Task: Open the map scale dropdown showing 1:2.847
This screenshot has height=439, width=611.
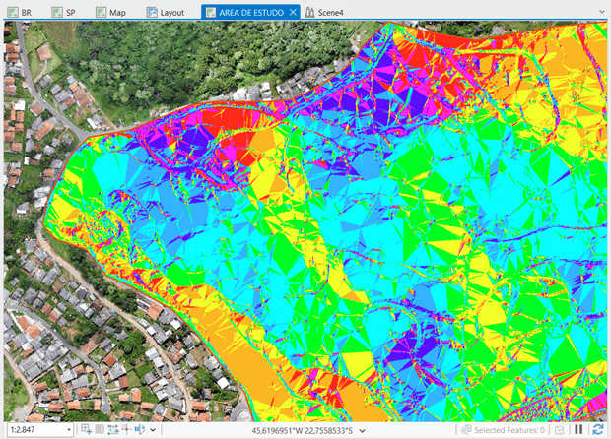Action: (67, 430)
